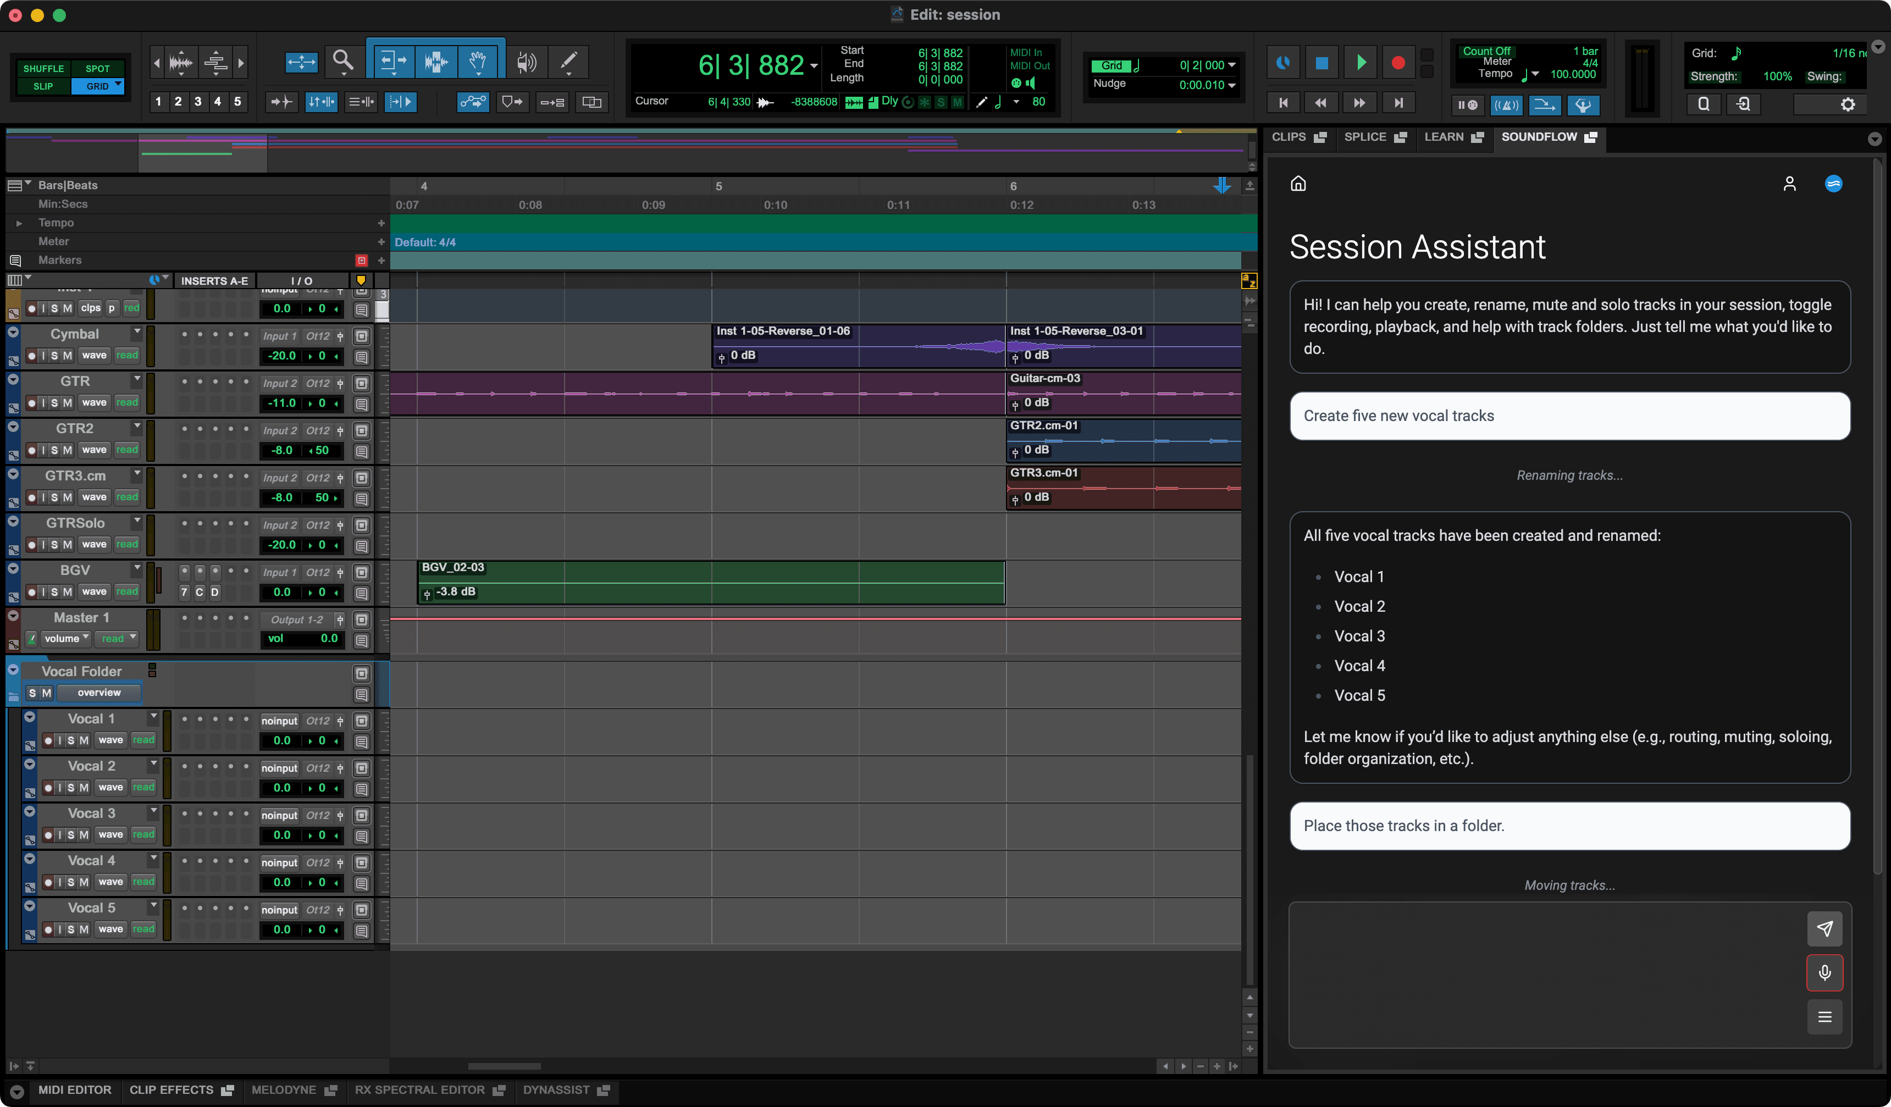Screen dimensions: 1891x1107
Task: Select the Zoomer magnifier tool
Action: tap(343, 60)
